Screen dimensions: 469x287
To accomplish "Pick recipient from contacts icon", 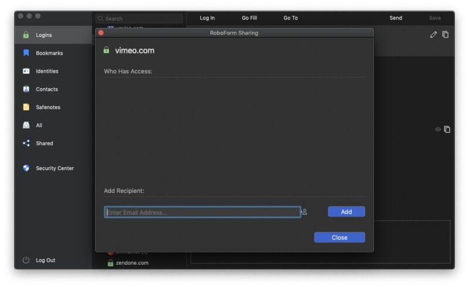I will point(304,212).
